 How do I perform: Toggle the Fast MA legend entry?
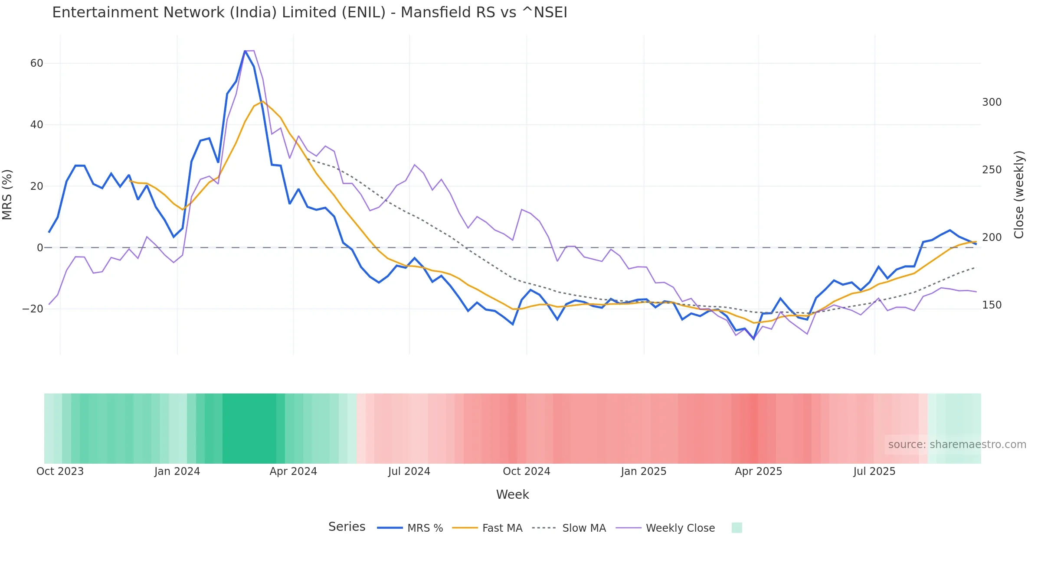tap(487, 528)
